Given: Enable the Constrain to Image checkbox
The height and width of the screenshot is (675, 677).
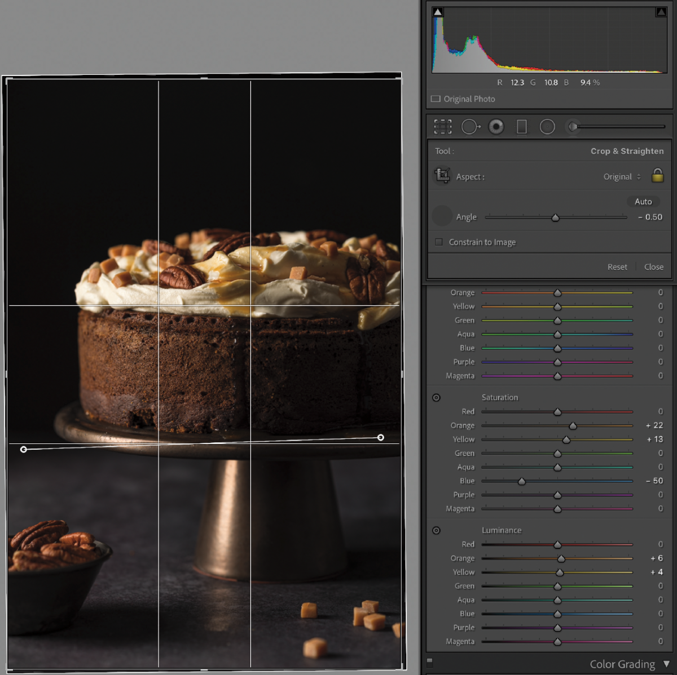Looking at the screenshot, I should (438, 242).
